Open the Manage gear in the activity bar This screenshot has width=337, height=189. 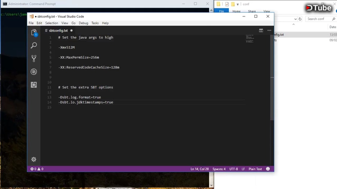coord(34,159)
